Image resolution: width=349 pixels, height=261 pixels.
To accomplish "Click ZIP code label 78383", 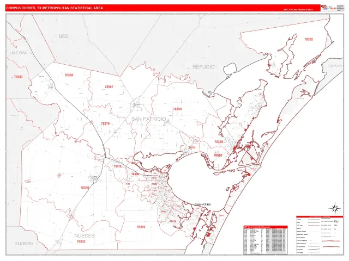I will pos(18,77).
